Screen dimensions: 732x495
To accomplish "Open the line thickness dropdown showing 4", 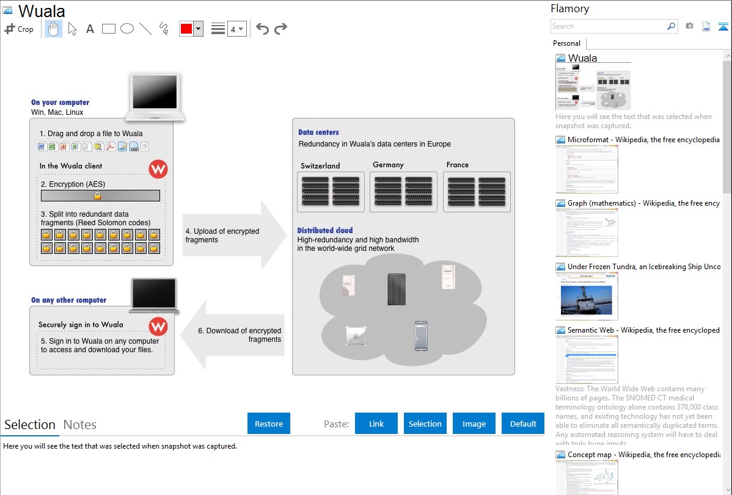I will pos(236,29).
